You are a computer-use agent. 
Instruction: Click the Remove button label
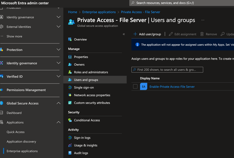(x=211, y=34)
